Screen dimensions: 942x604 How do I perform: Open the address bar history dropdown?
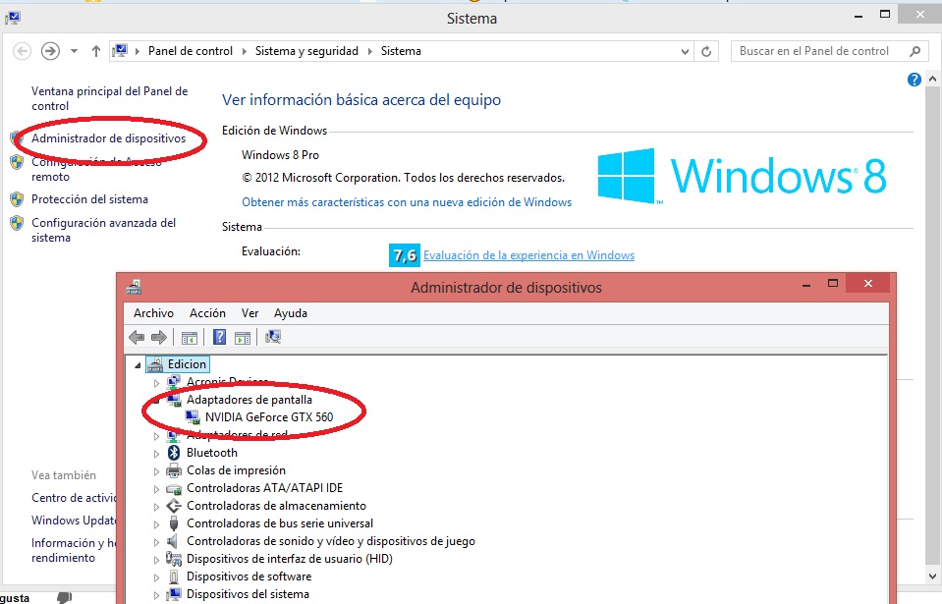pyautogui.click(x=685, y=52)
